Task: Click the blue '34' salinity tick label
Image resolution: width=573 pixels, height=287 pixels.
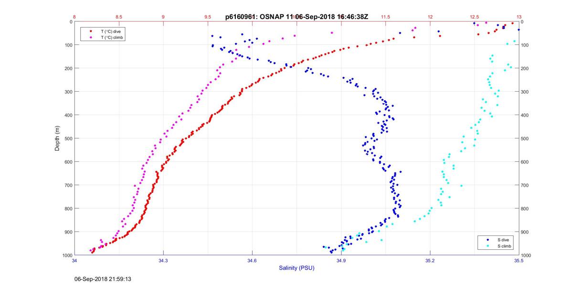Action: coord(74,261)
